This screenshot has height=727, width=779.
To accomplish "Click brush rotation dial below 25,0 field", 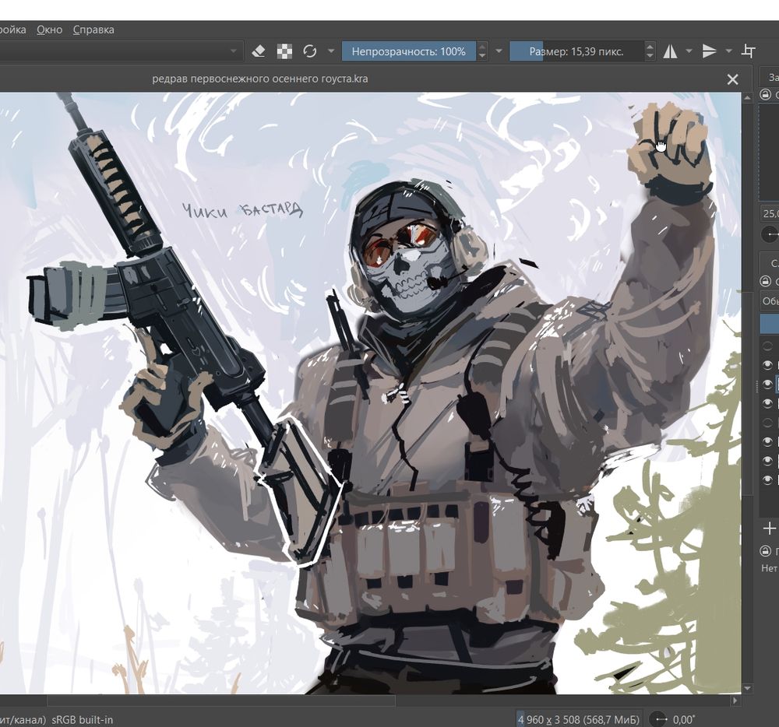I will pyautogui.click(x=770, y=234).
